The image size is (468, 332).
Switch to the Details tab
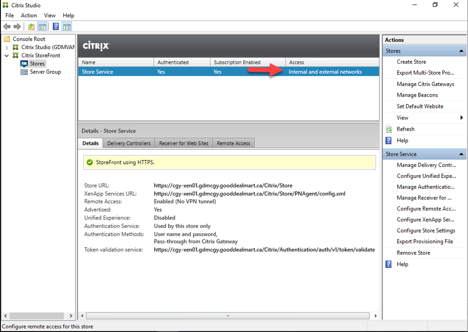coord(90,143)
